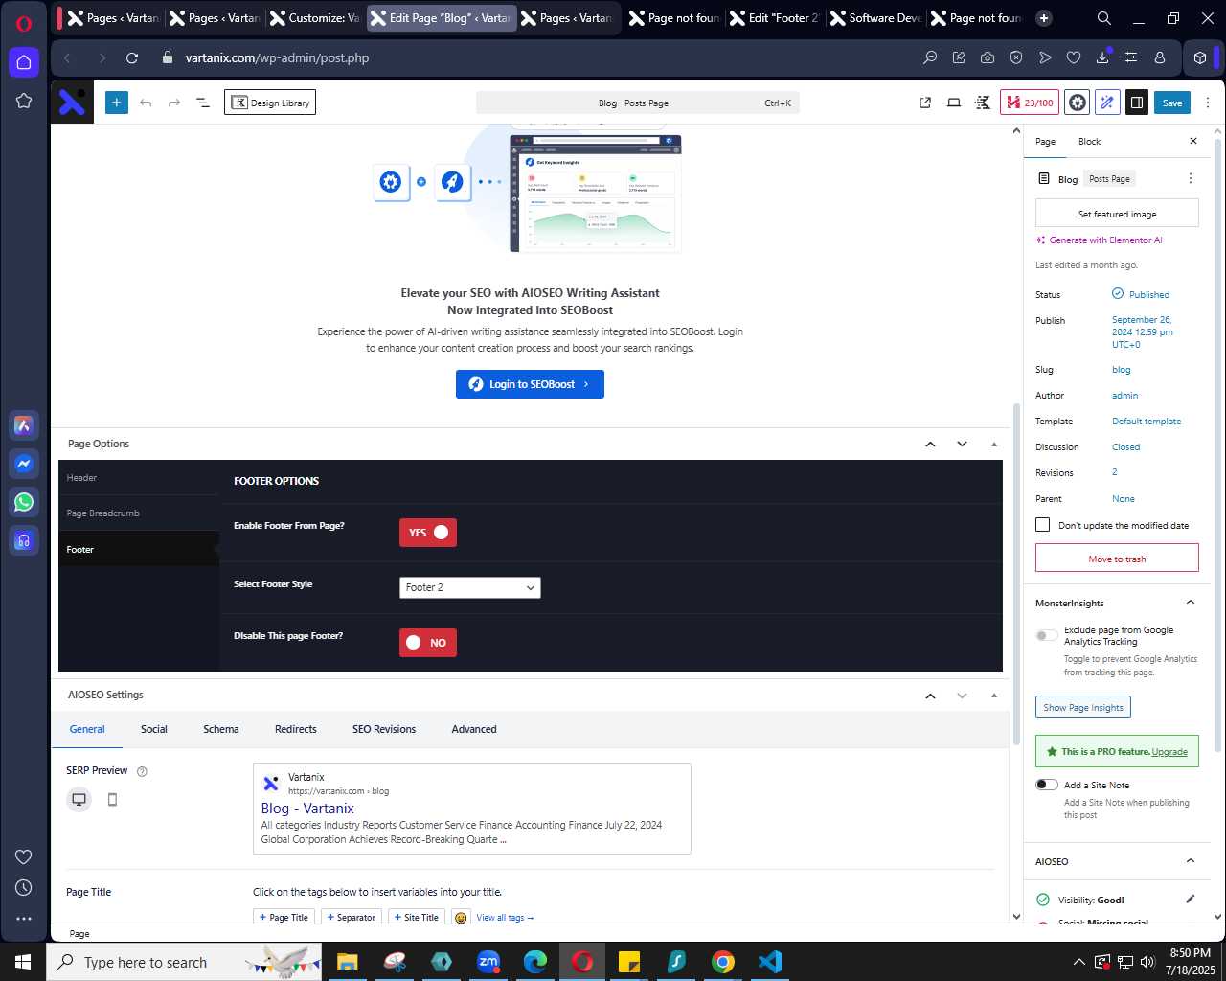Screen dimensions: 1226x981
Task: Open the Design Library button
Action: tap(270, 103)
